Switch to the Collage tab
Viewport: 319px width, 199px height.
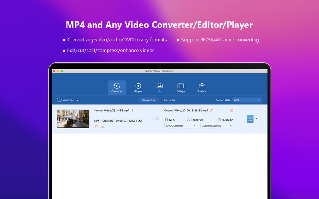pos(181,88)
